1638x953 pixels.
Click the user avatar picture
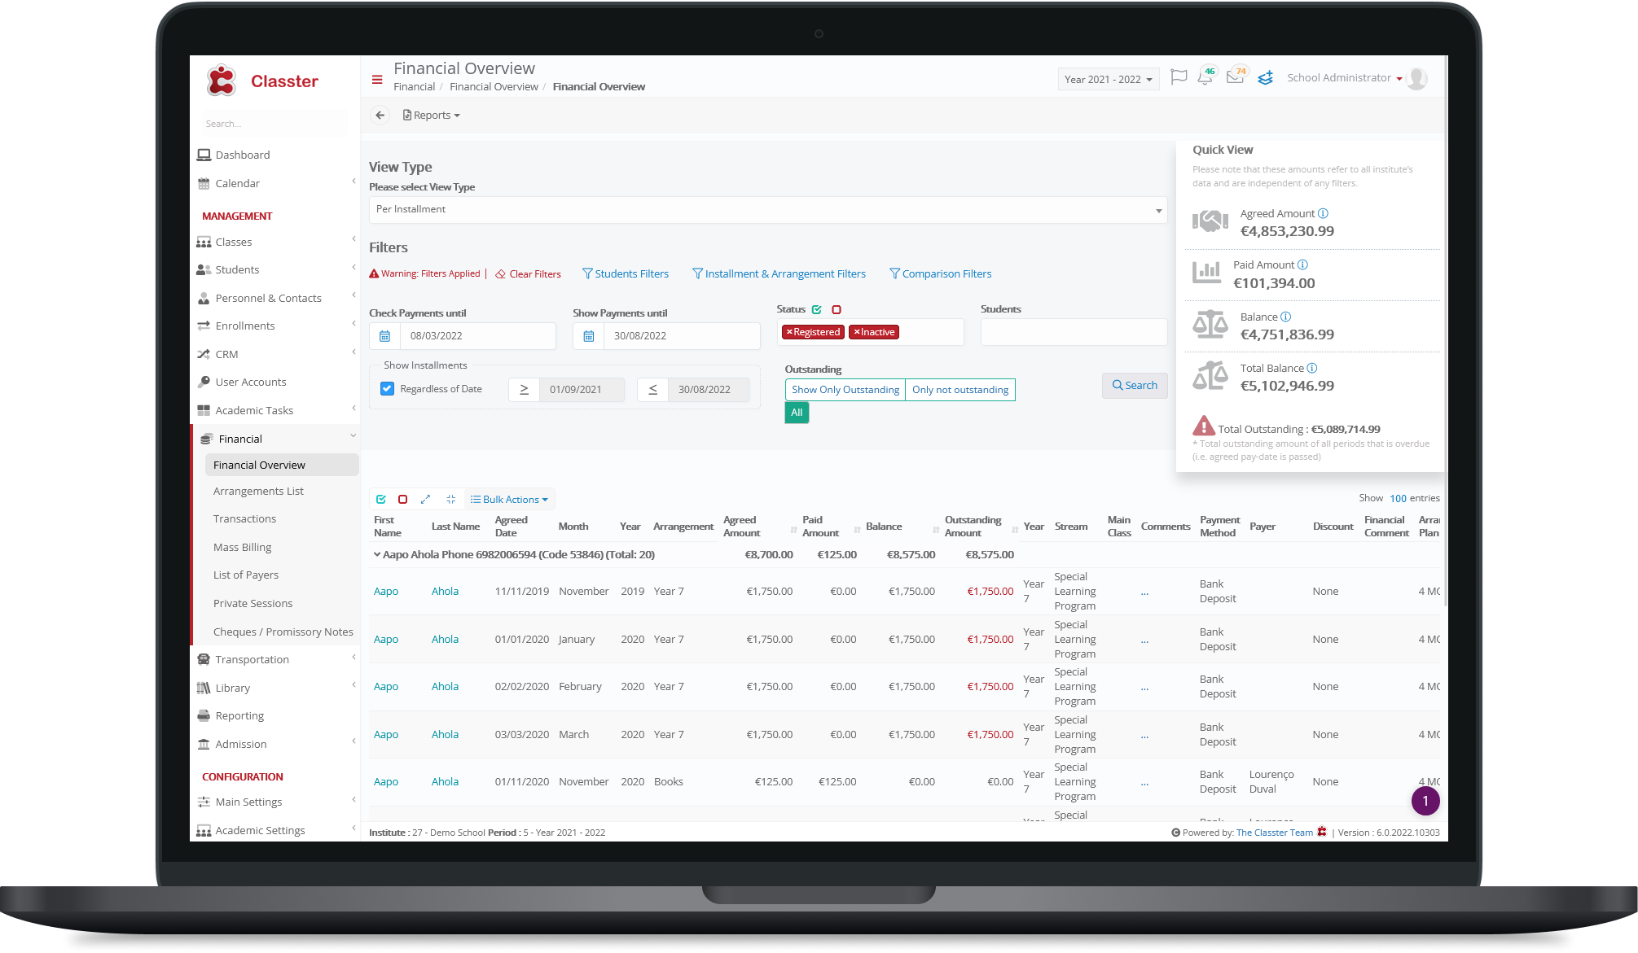[x=1417, y=78]
